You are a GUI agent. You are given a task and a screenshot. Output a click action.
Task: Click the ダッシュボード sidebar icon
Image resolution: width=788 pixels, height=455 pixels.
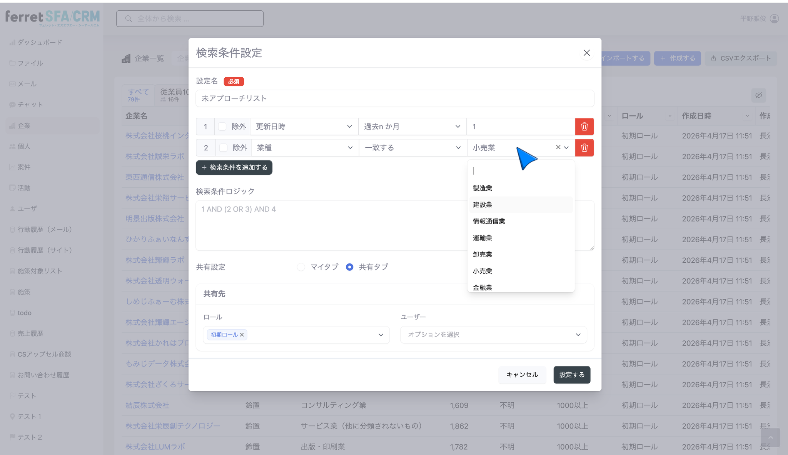coord(12,42)
